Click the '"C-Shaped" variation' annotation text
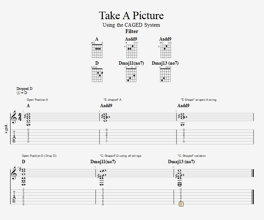 pyautogui.click(x=192, y=156)
